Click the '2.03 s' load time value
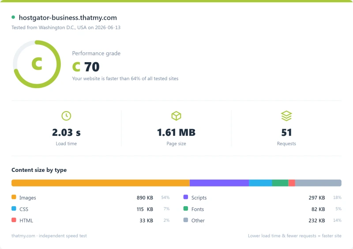353x249 pixels. (x=66, y=132)
